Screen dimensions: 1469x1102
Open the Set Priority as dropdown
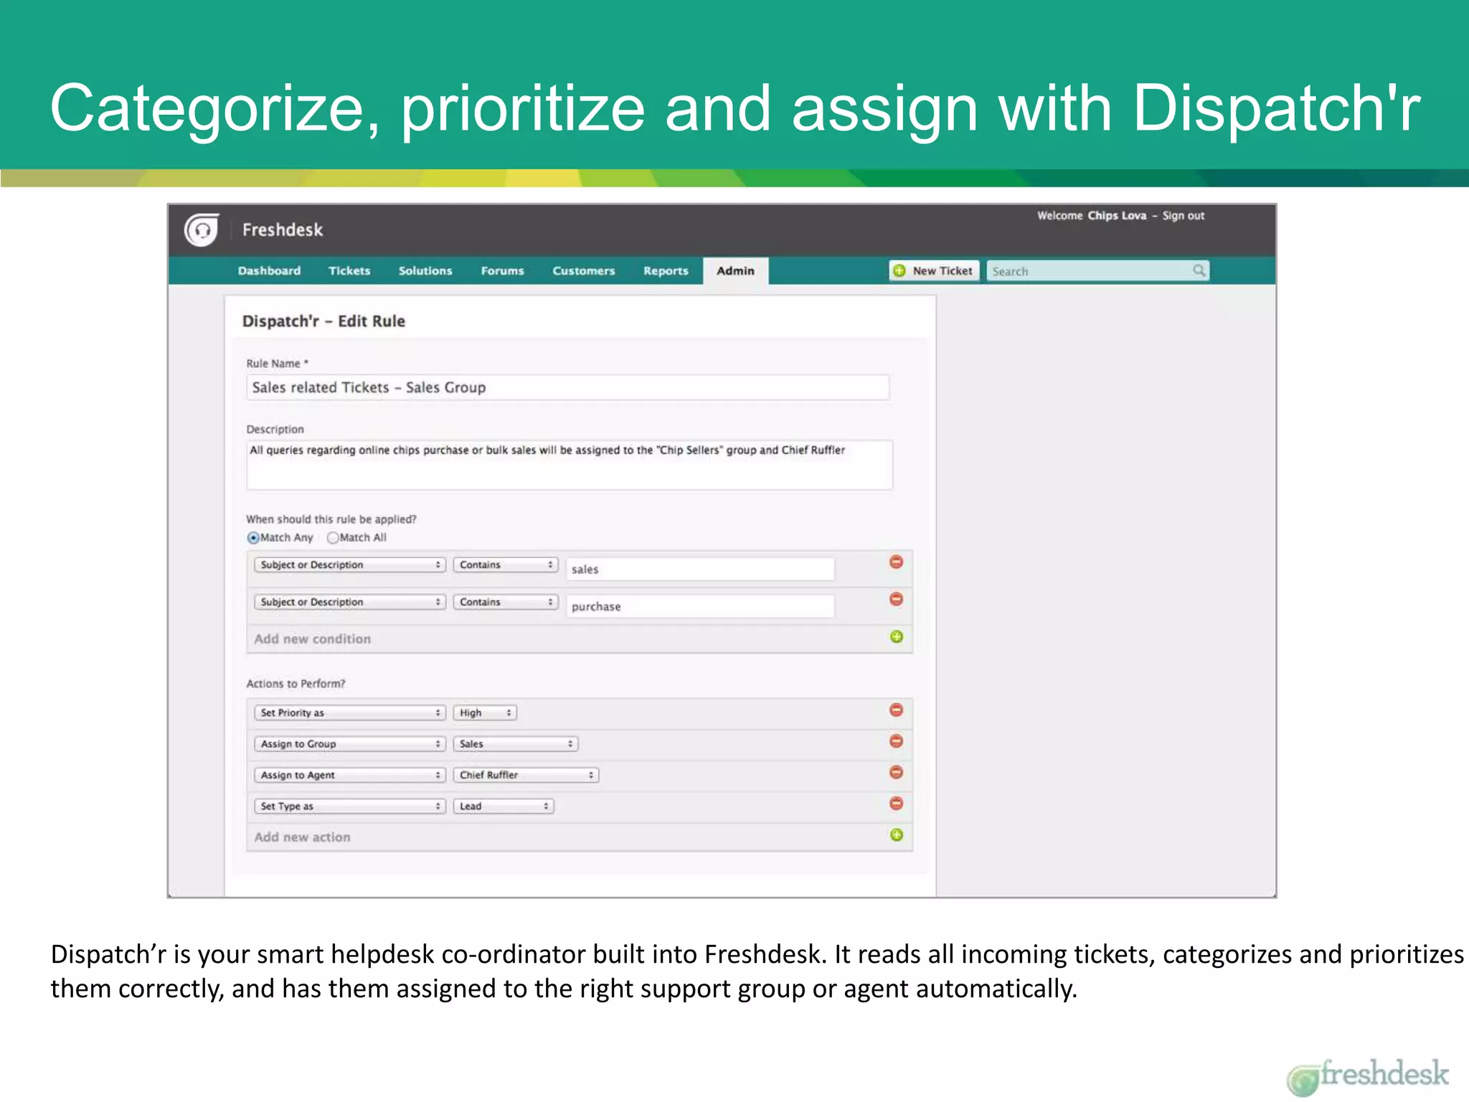click(349, 713)
